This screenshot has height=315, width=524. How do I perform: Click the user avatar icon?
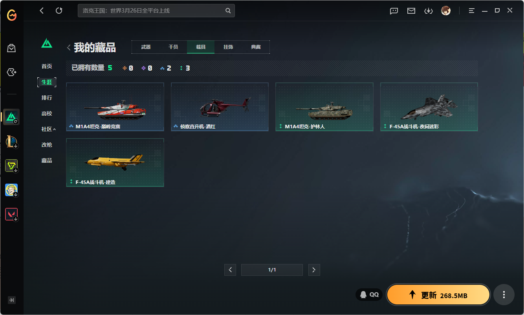(446, 11)
